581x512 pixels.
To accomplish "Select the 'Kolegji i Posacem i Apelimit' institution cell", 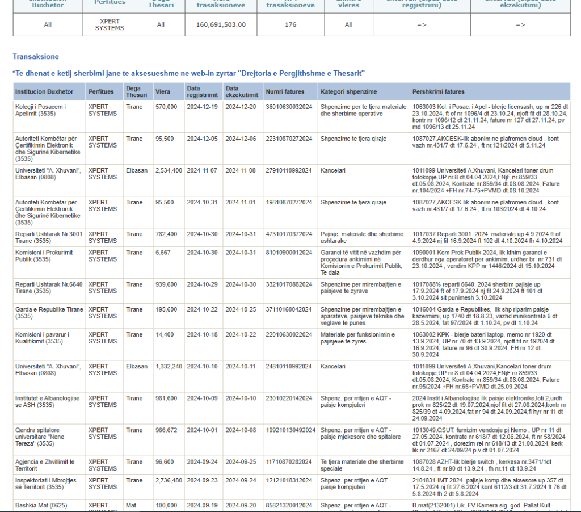I will point(48,110).
